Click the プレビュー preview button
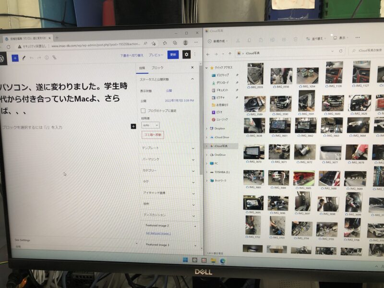Image resolution: width=384 pixels, height=288 pixels. coord(156,55)
